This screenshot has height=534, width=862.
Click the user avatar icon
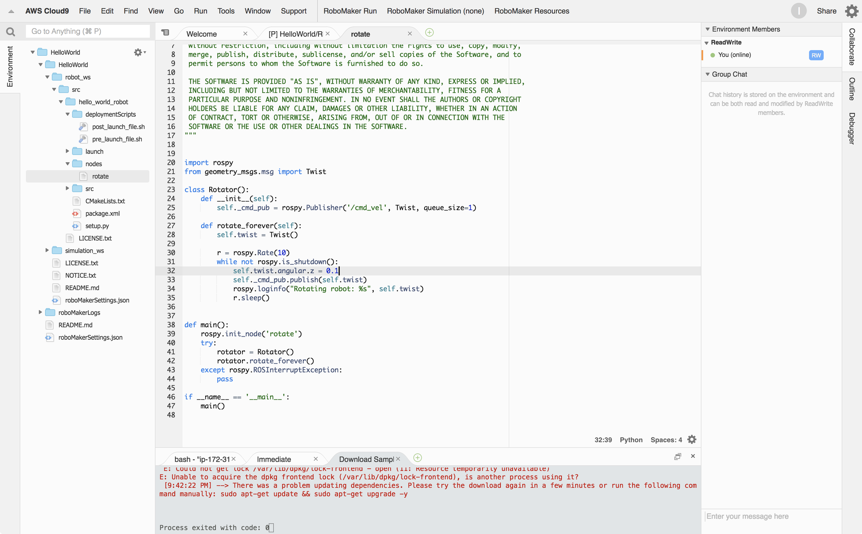click(x=798, y=11)
